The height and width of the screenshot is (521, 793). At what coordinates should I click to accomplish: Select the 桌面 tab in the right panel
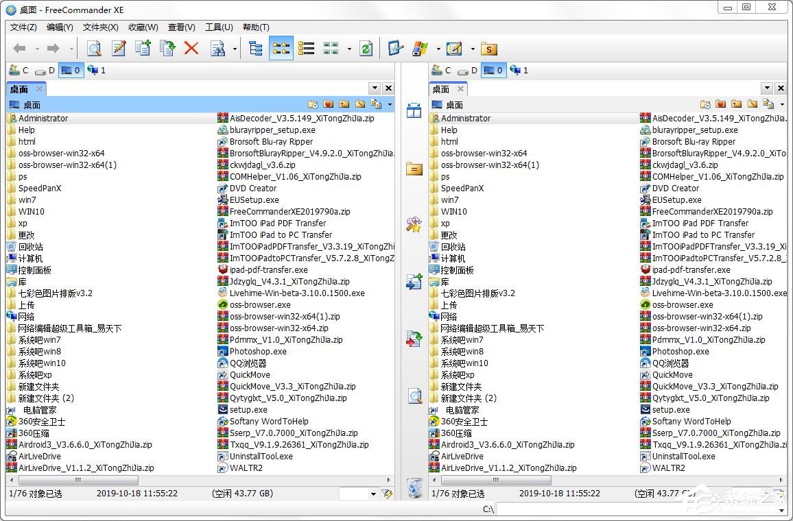pyautogui.click(x=441, y=89)
